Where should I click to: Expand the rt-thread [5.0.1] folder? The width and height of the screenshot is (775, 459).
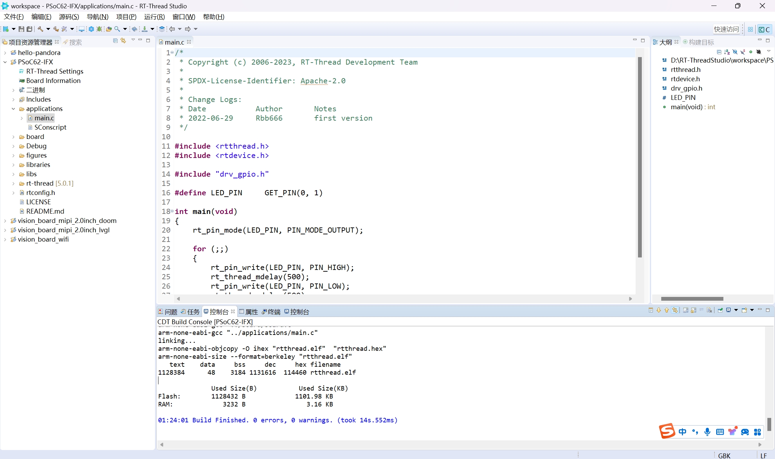(x=13, y=184)
